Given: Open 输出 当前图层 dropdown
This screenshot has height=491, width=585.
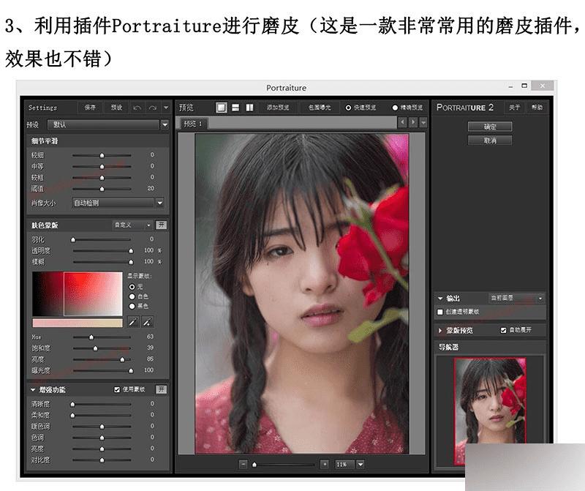Looking at the screenshot, I should (x=517, y=298).
